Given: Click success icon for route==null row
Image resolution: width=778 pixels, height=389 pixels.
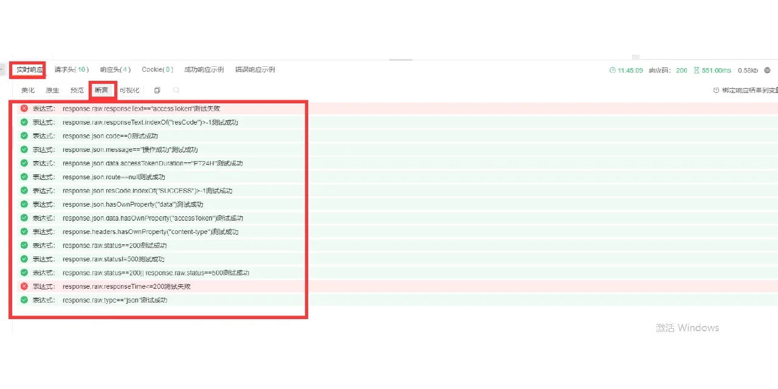Looking at the screenshot, I should pos(24,177).
